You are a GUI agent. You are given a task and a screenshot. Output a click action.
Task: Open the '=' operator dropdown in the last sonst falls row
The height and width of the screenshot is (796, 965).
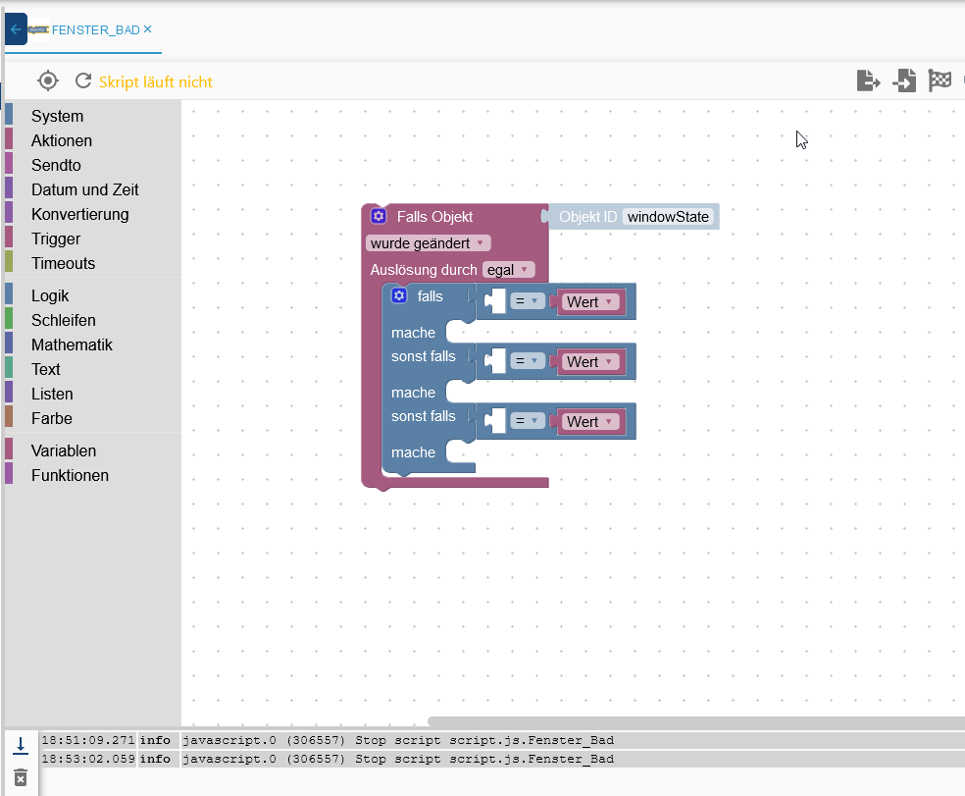click(x=528, y=422)
